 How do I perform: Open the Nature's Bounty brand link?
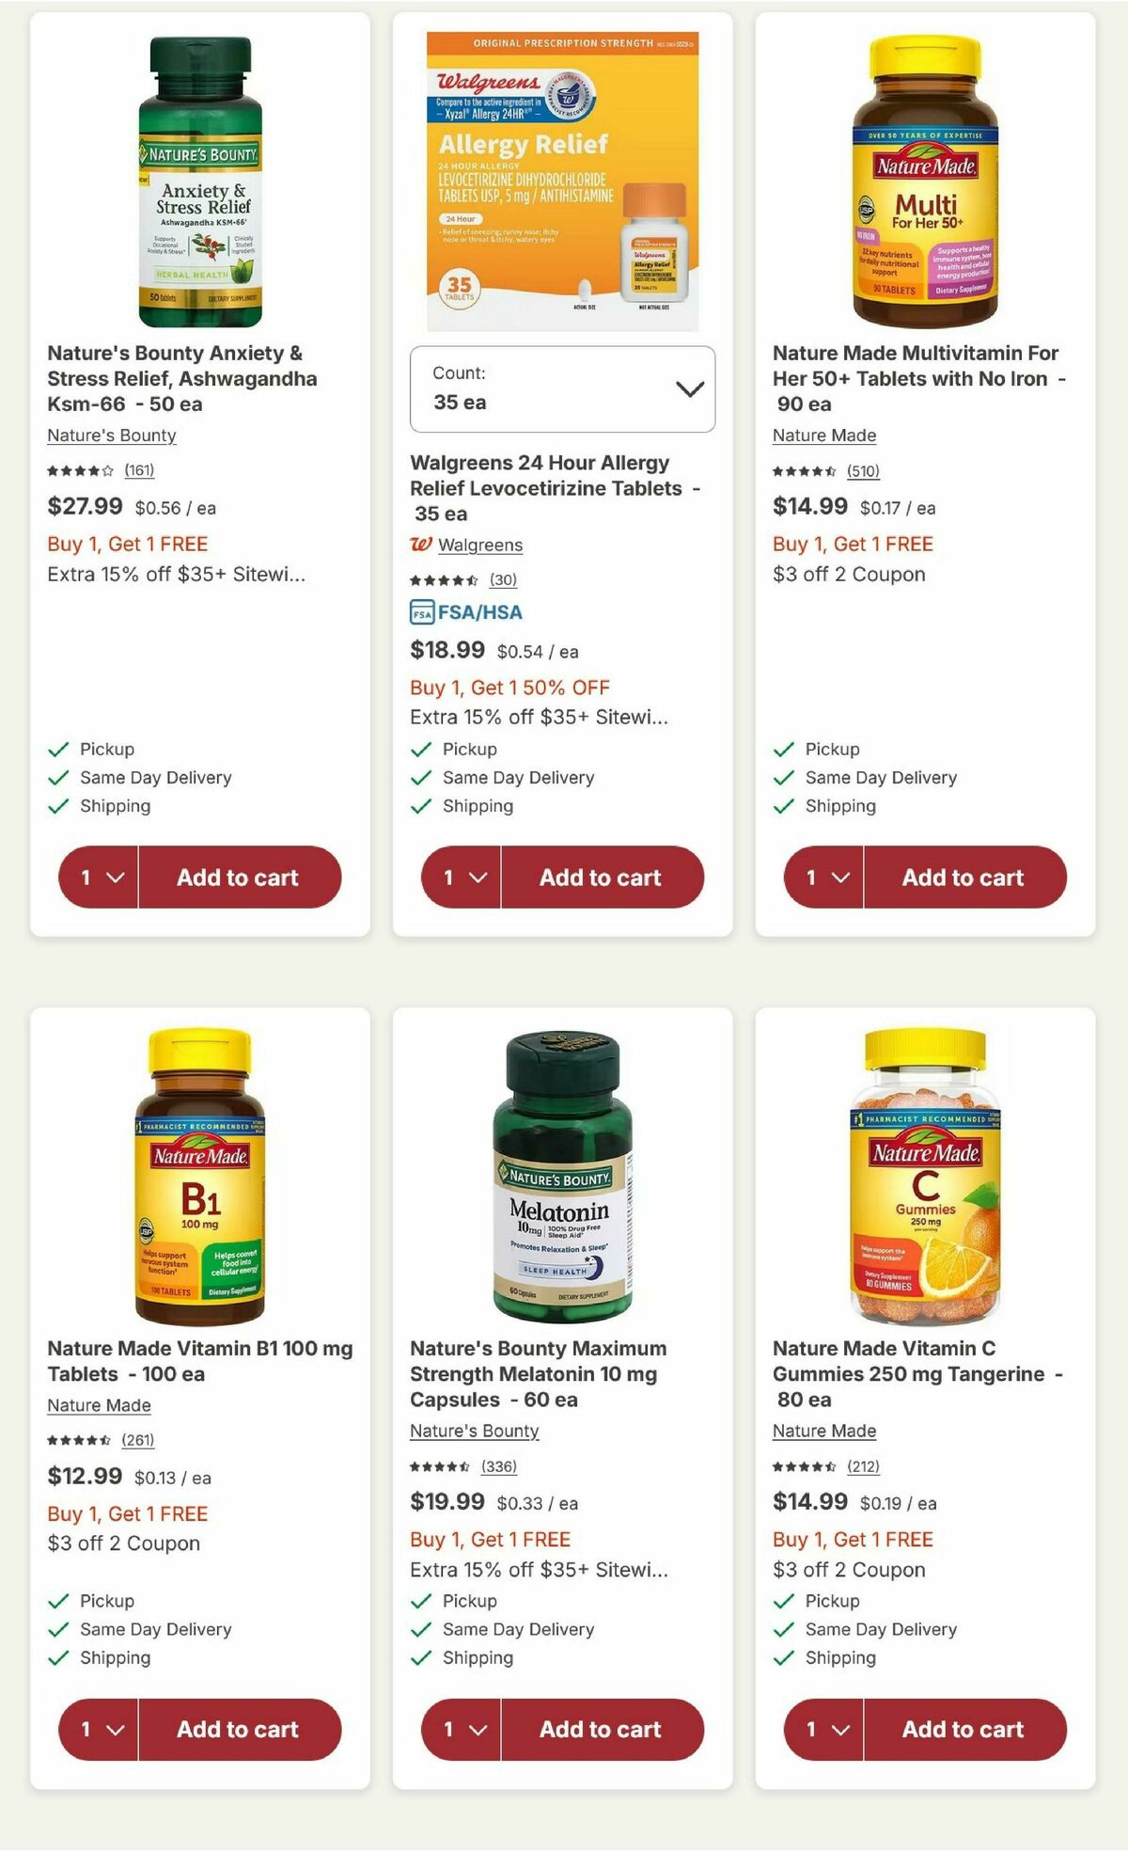[111, 435]
